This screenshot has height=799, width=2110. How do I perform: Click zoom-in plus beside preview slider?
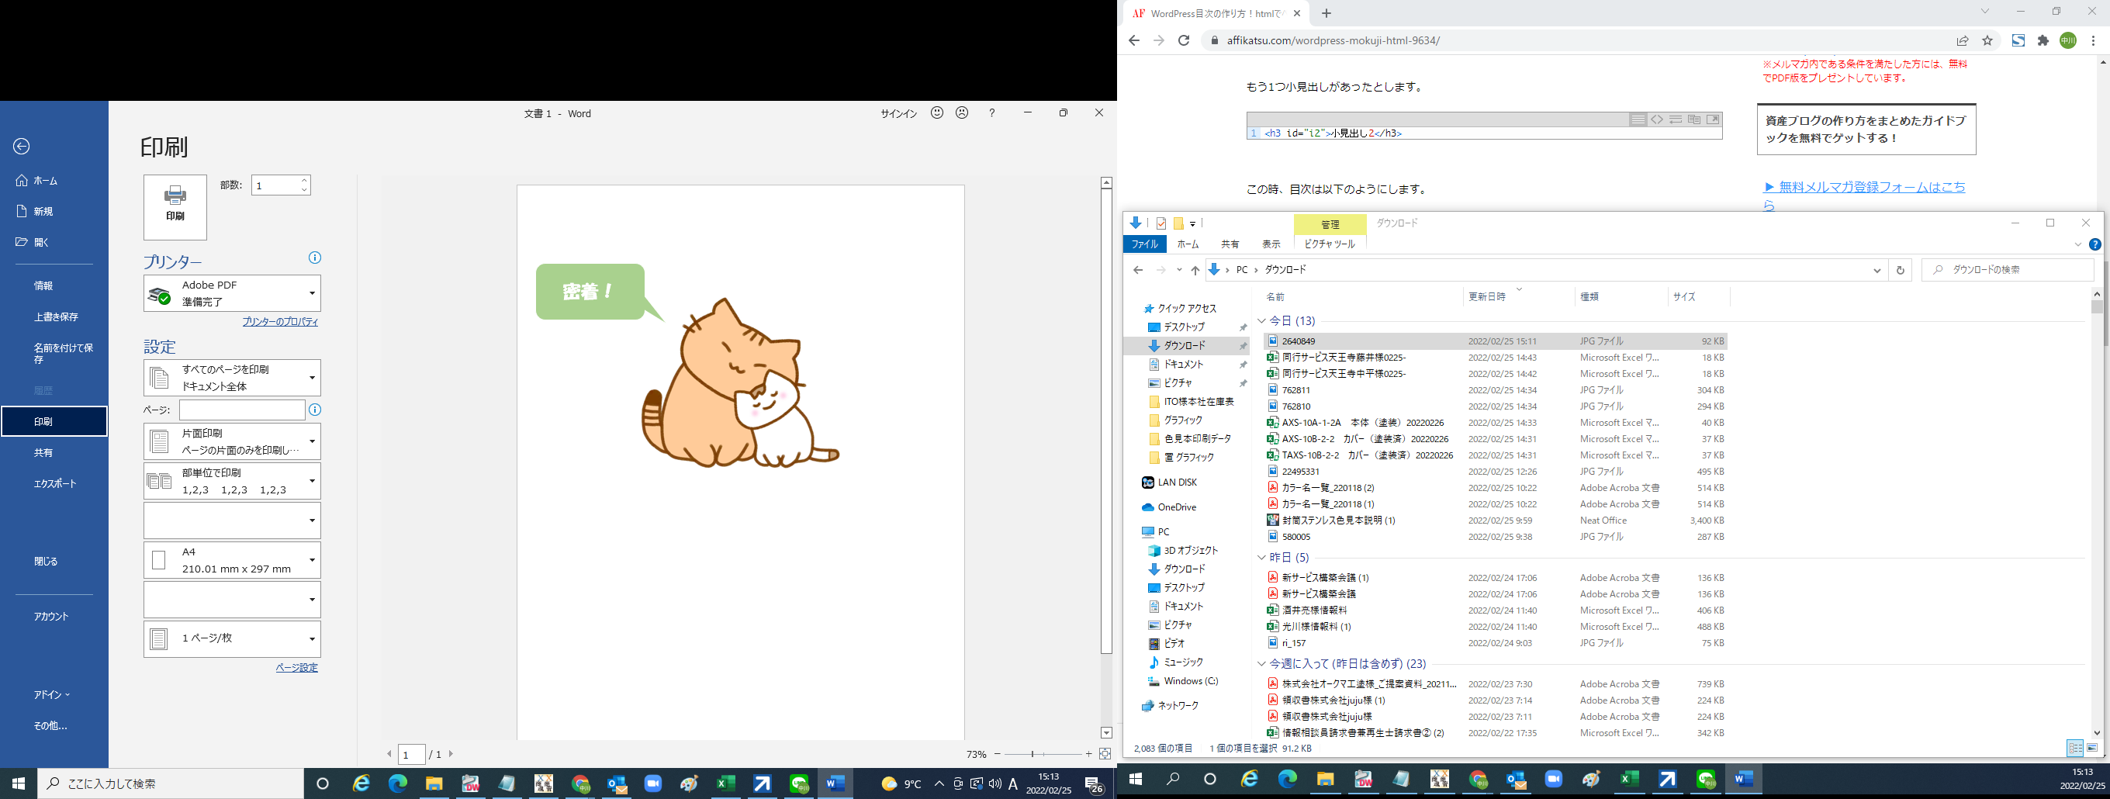coord(1088,754)
